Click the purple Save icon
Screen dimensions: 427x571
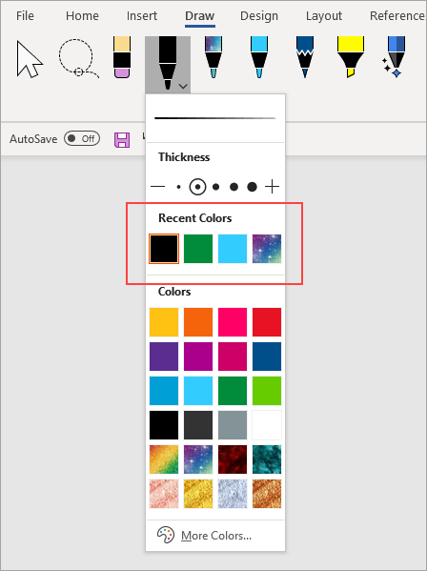coord(122,140)
